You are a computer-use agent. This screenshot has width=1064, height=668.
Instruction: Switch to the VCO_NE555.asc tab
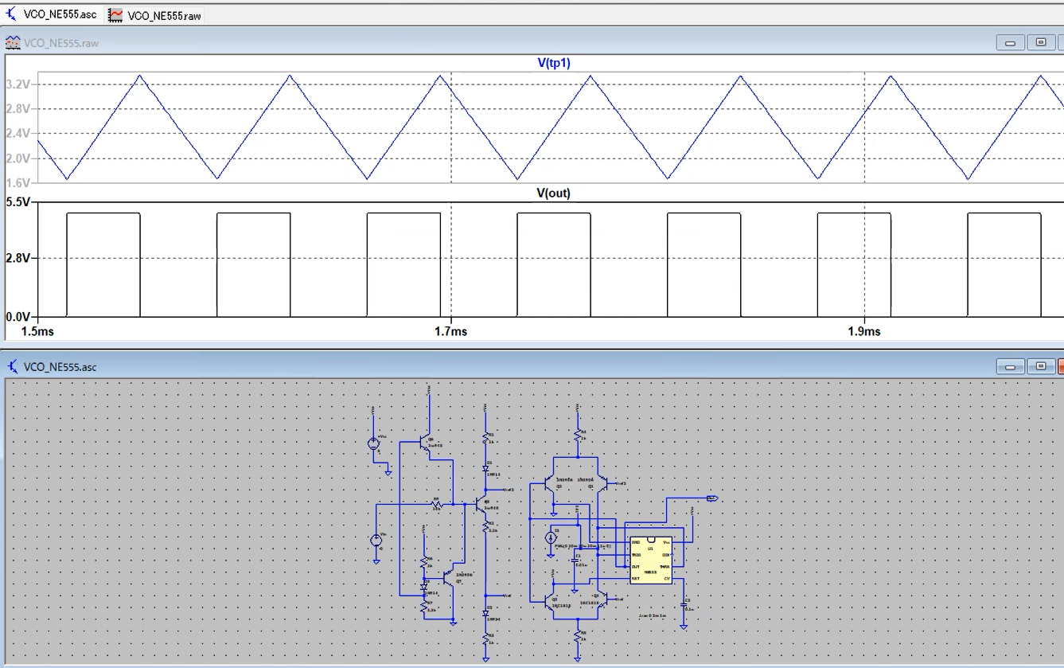tap(53, 14)
